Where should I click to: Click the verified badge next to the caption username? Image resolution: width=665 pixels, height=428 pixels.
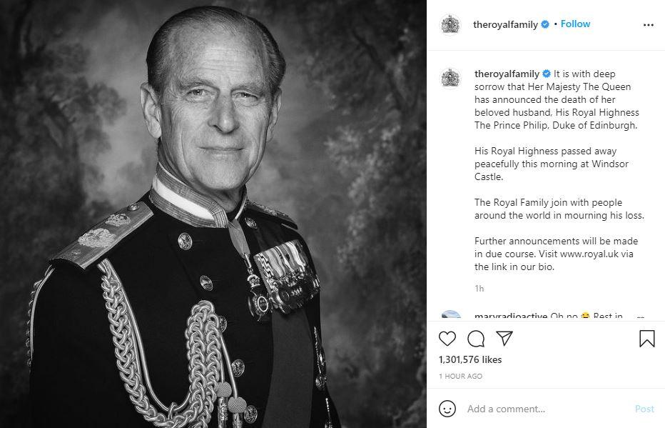tap(547, 74)
